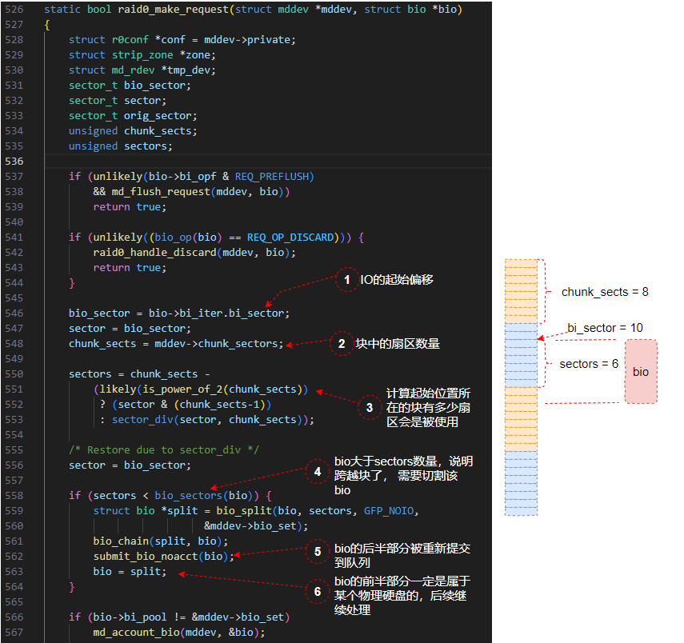Select the strip_zone struct name
684x643 pixels.
(142, 55)
